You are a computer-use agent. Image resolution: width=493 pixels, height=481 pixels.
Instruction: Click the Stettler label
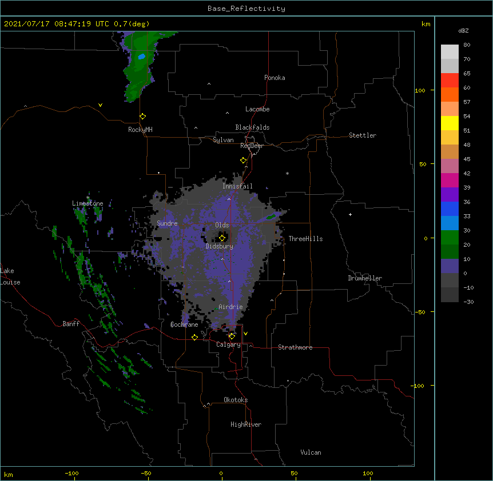click(x=363, y=135)
